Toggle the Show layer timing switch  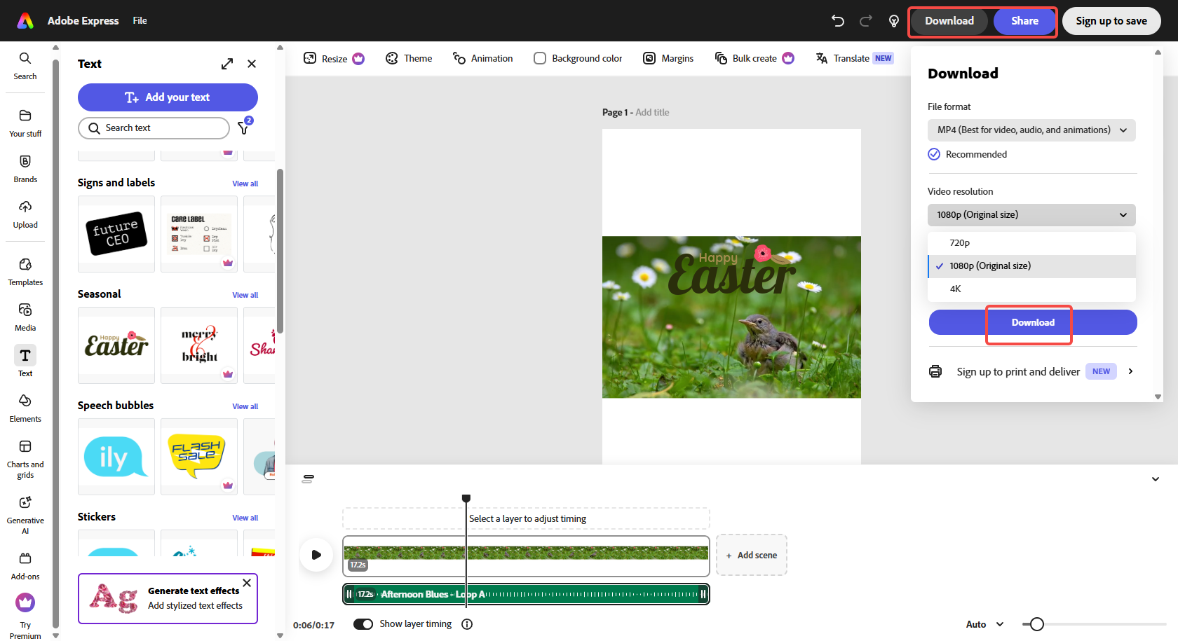coord(363,624)
